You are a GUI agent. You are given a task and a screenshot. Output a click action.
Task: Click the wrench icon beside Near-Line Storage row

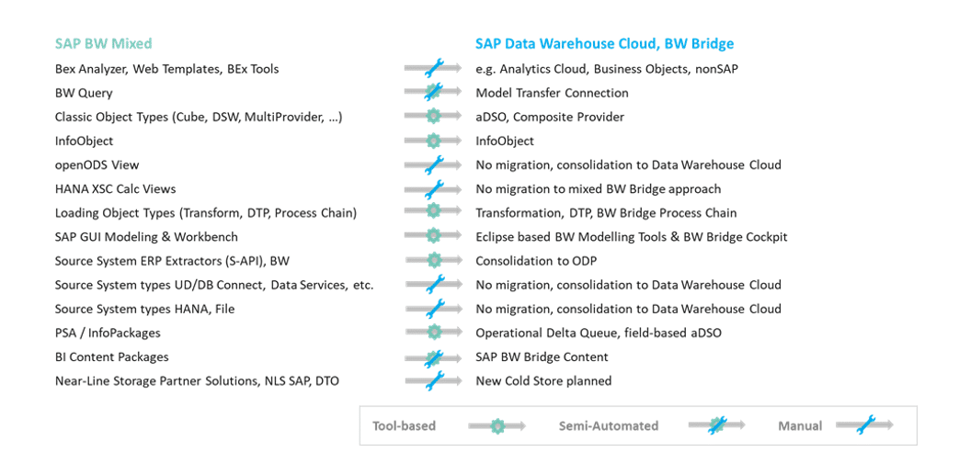[433, 380]
